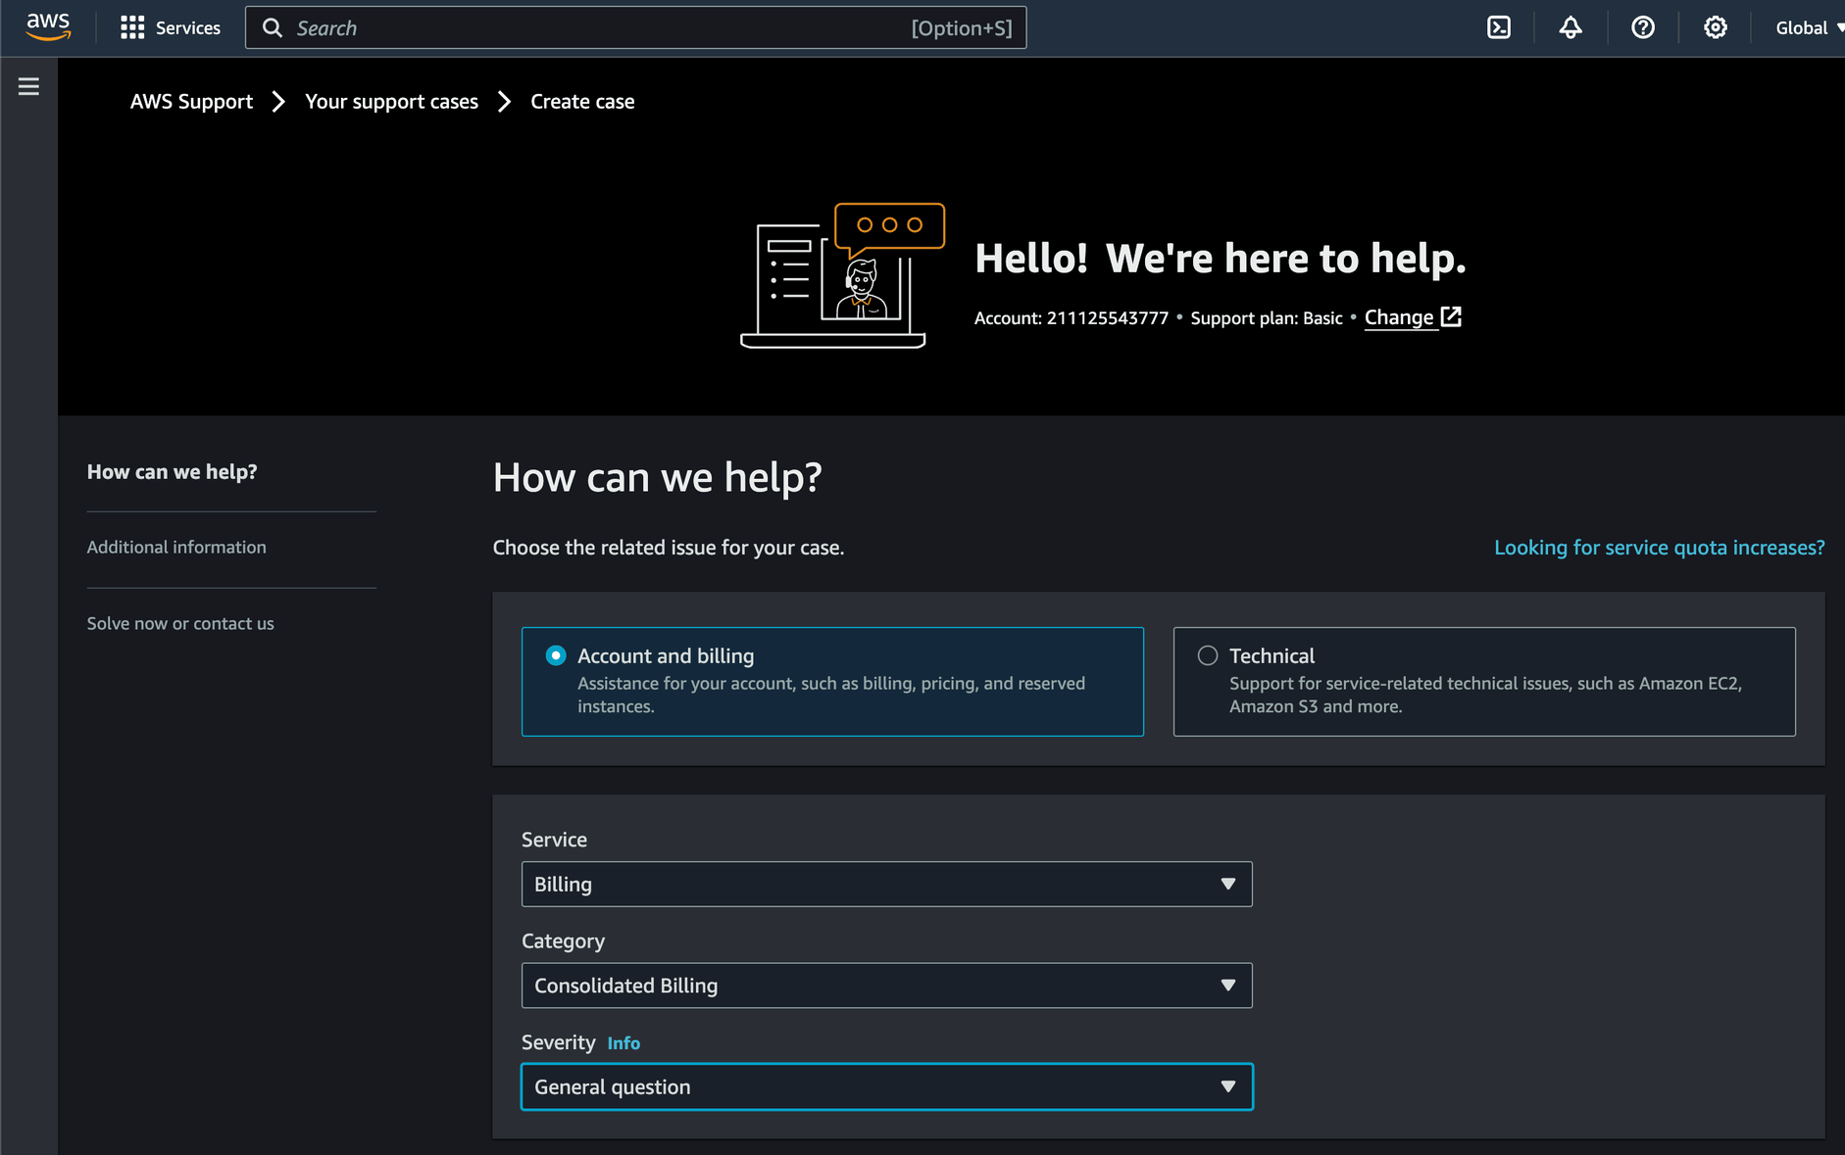Click the external link icon beside Change

pos(1451,316)
